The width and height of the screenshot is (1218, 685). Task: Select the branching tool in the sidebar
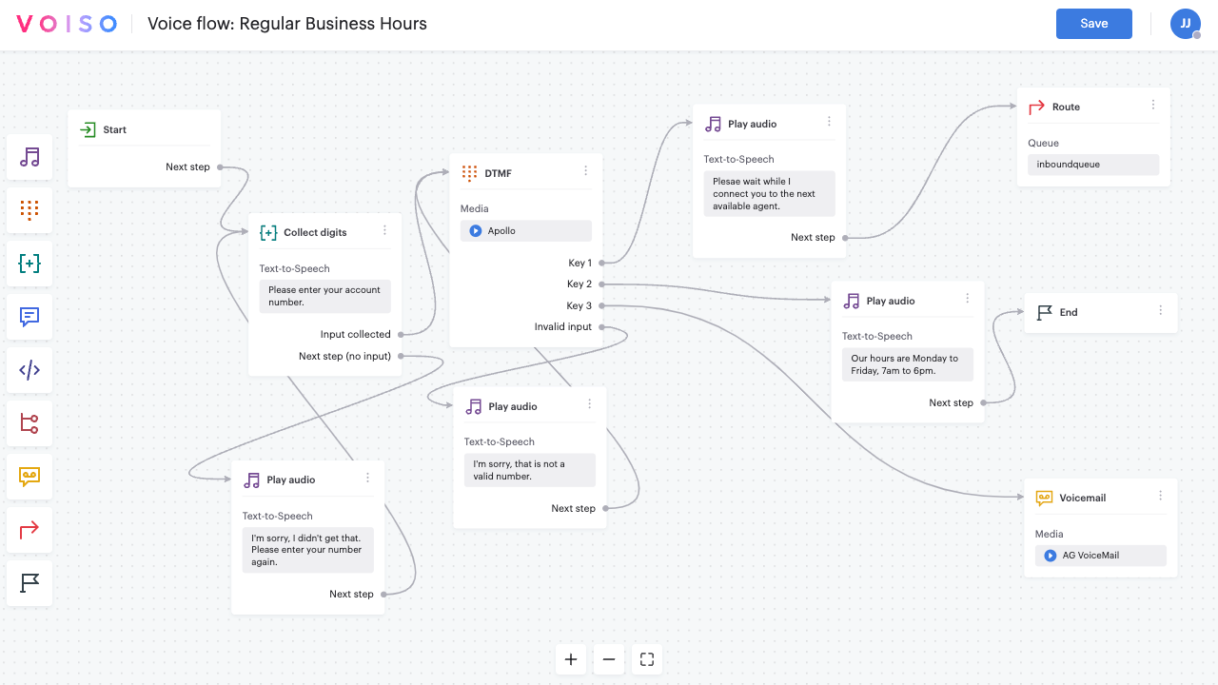(29, 423)
